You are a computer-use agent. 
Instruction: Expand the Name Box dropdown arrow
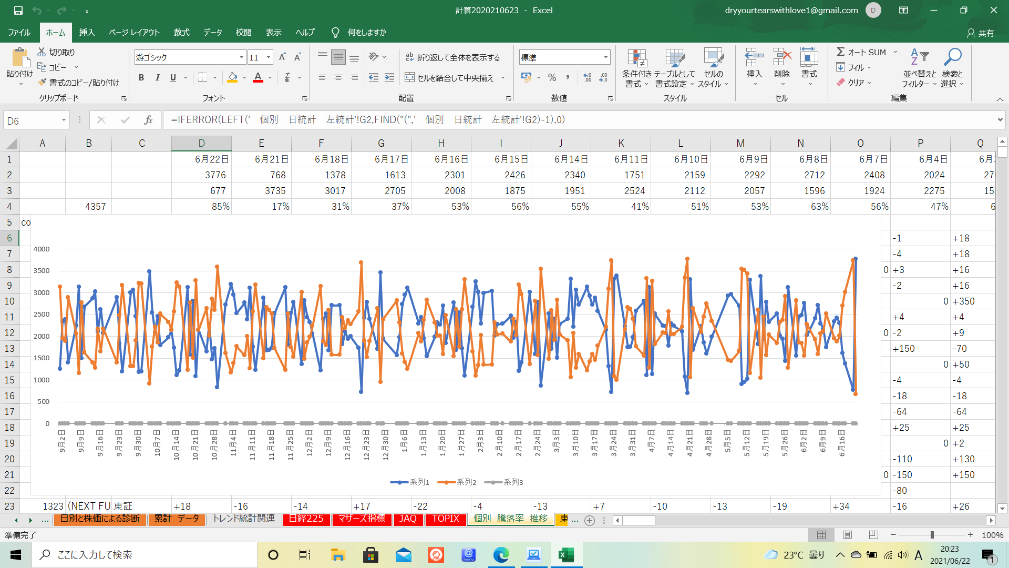pyautogui.click(x=64, y=120)
